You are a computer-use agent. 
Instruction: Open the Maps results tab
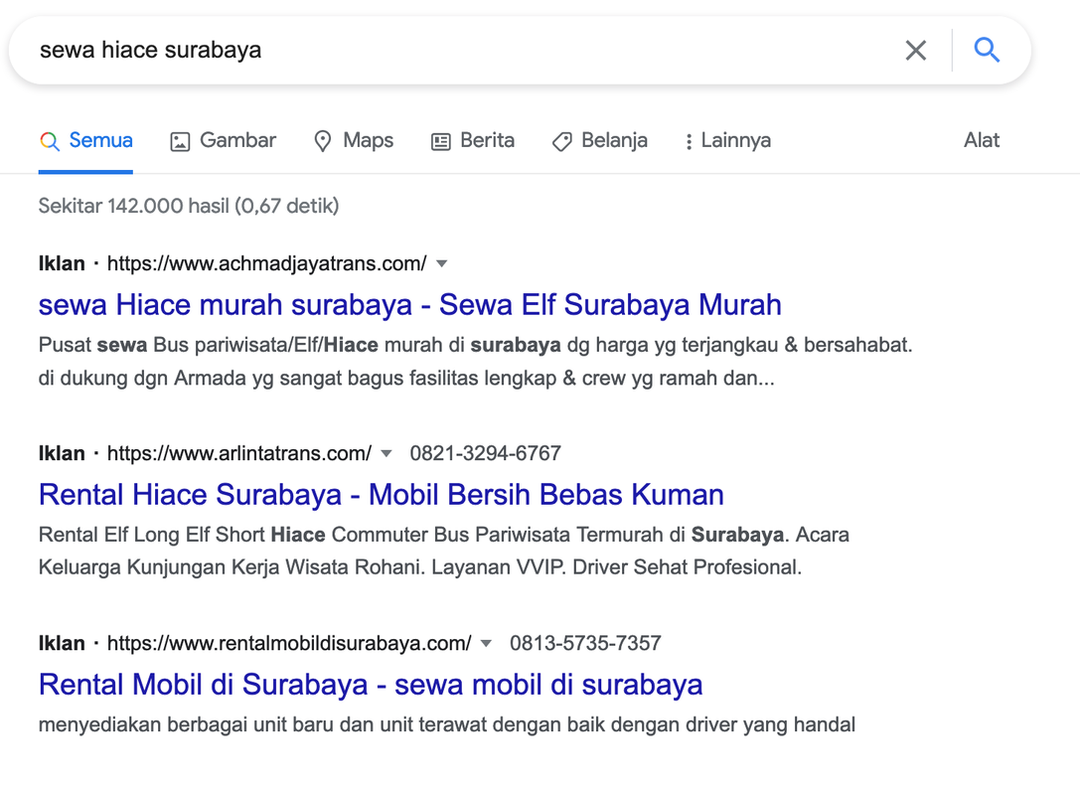coord(368,140)
